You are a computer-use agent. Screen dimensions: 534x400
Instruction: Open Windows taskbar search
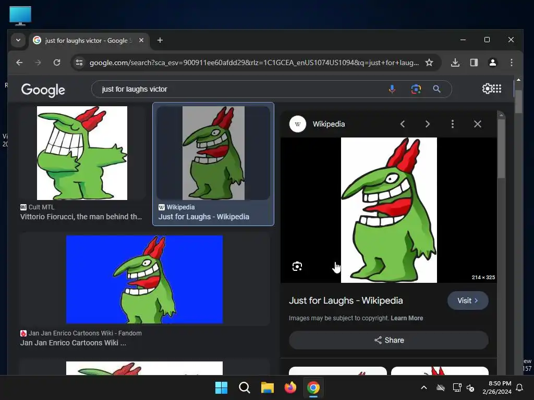244,387
